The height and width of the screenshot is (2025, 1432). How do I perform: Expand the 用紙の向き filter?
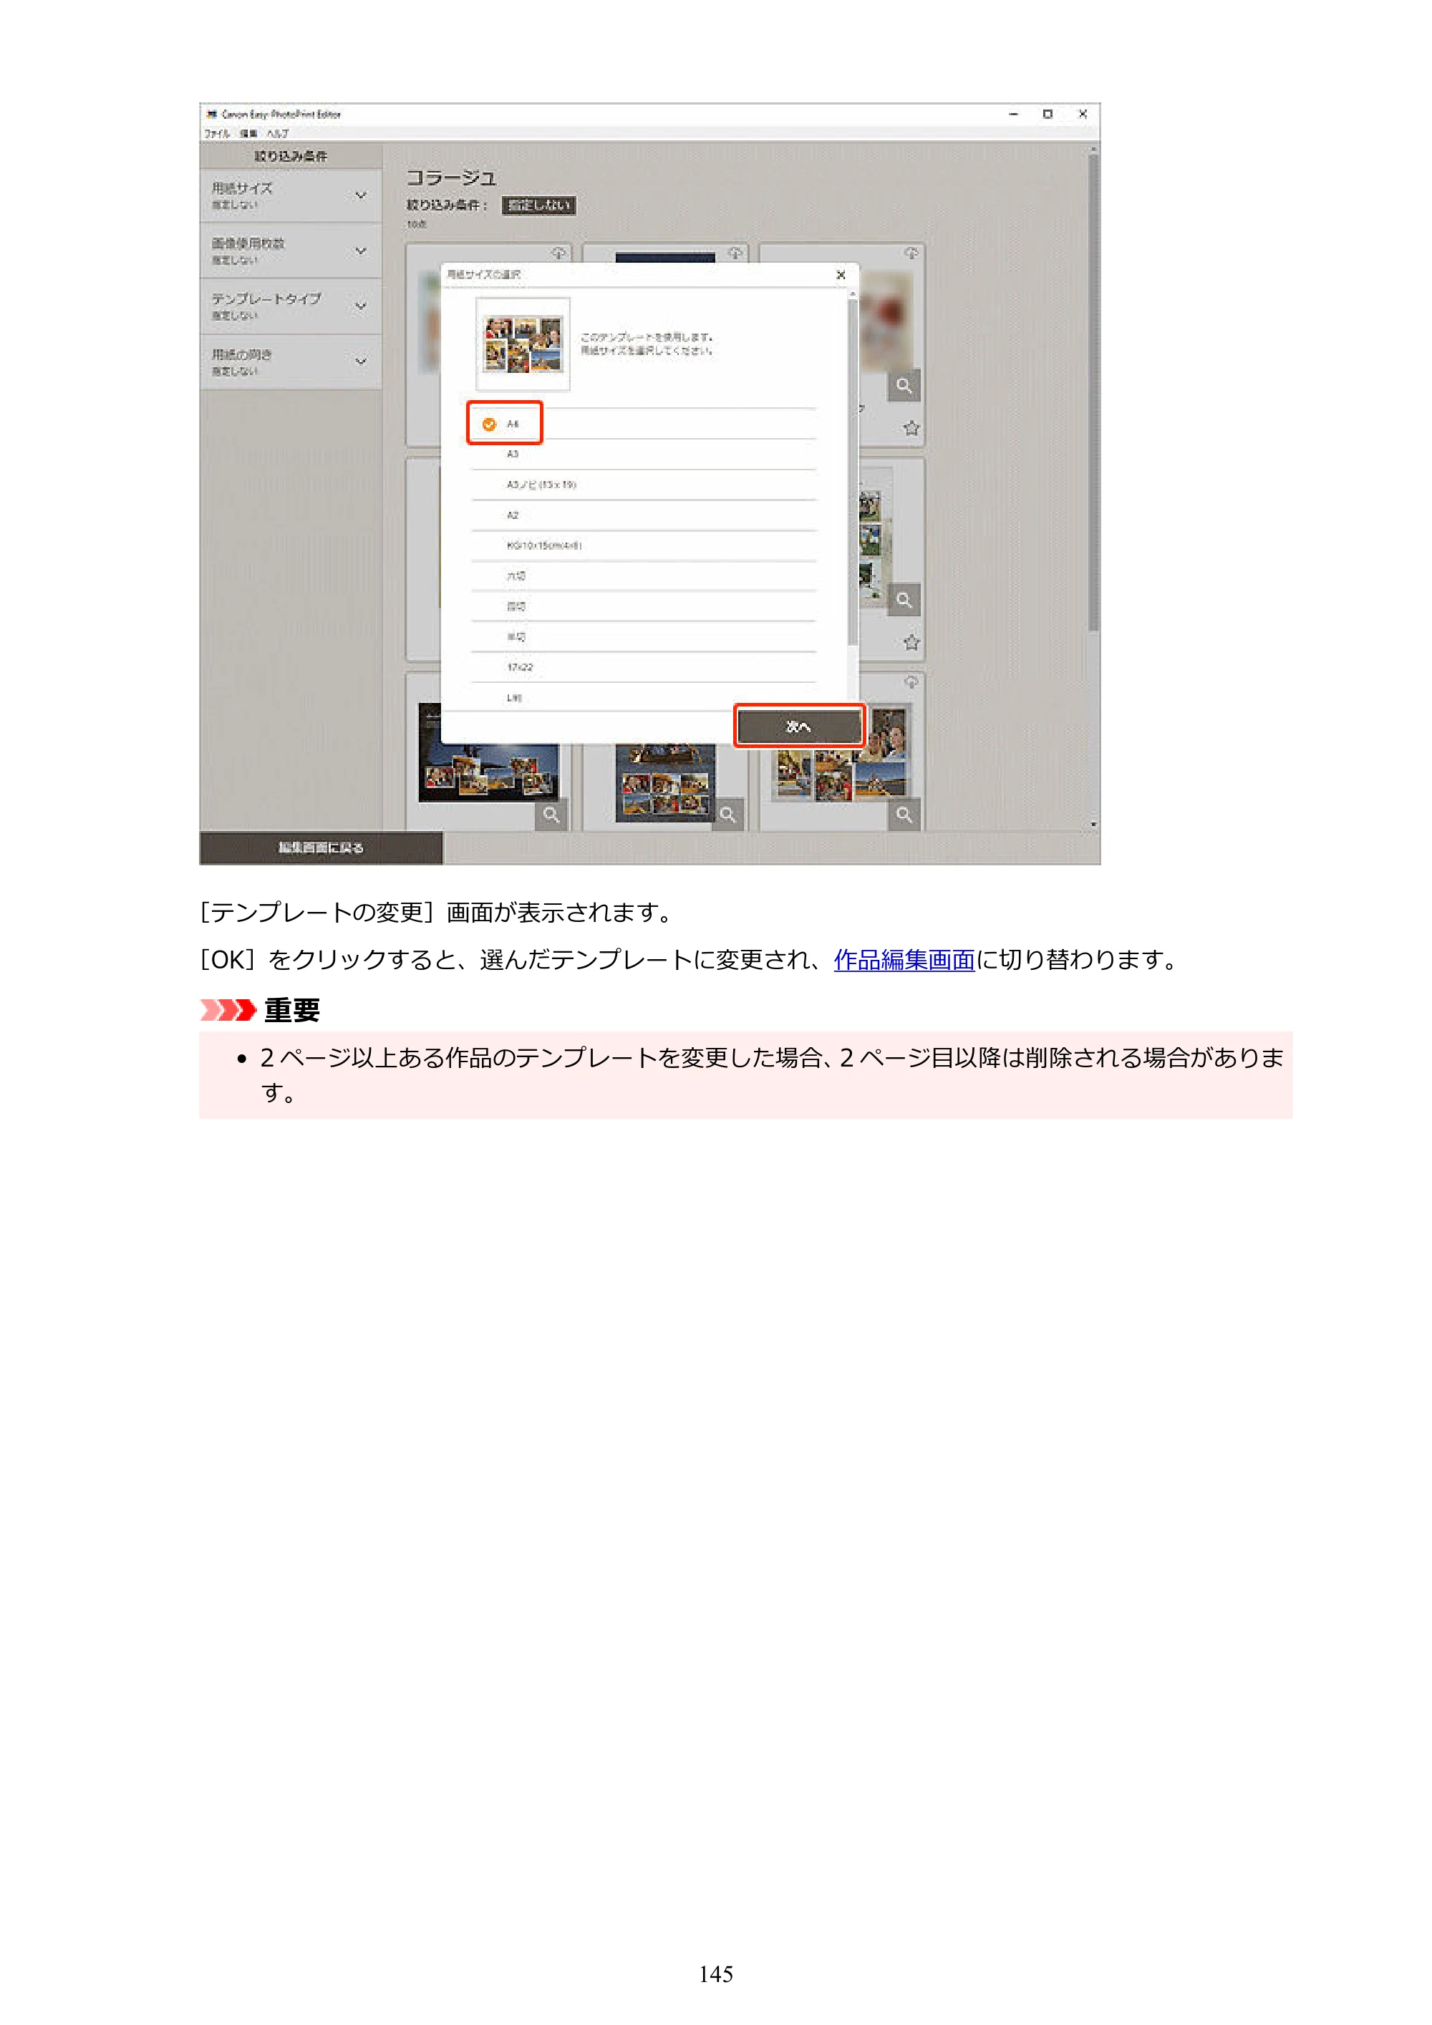pyautogui.click(x=290, y=361)
